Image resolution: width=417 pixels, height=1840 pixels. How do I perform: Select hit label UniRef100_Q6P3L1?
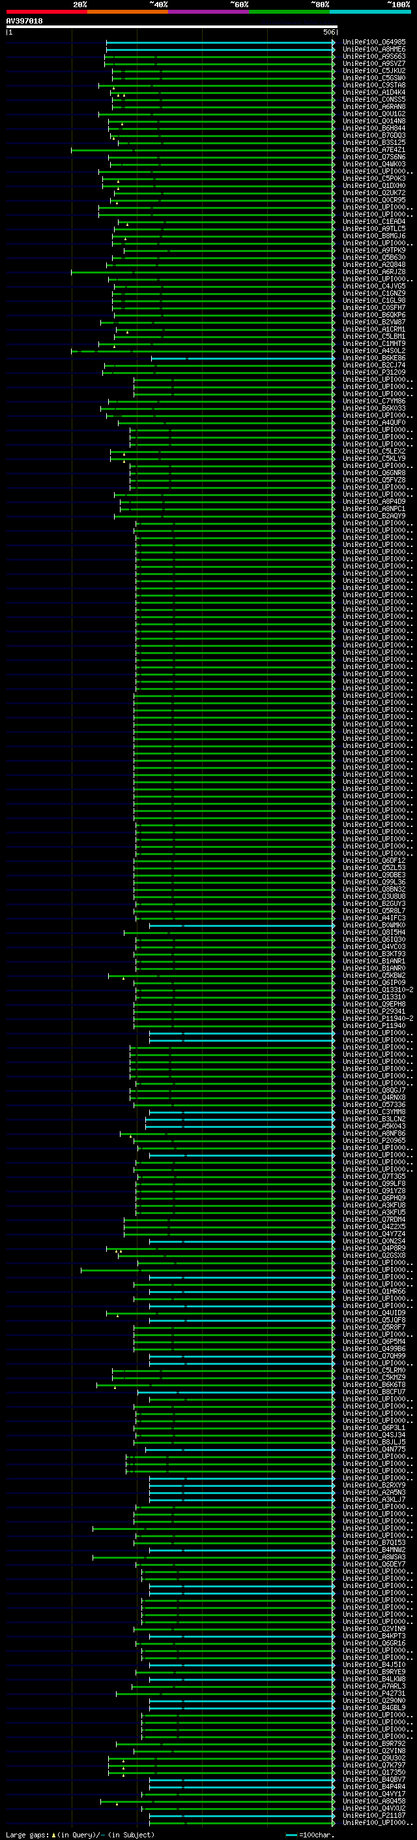pos(374,1428)
